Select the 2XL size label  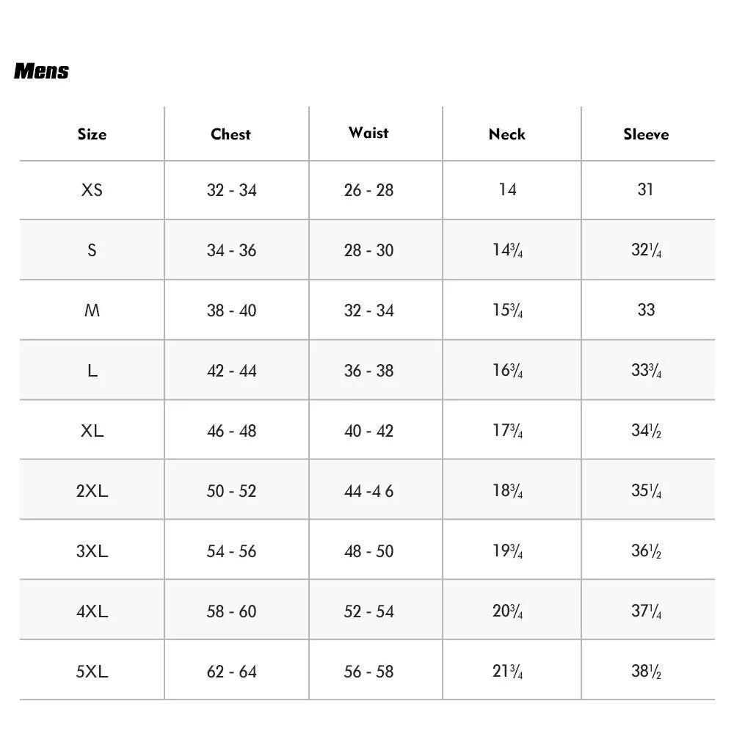coord(92,490)
